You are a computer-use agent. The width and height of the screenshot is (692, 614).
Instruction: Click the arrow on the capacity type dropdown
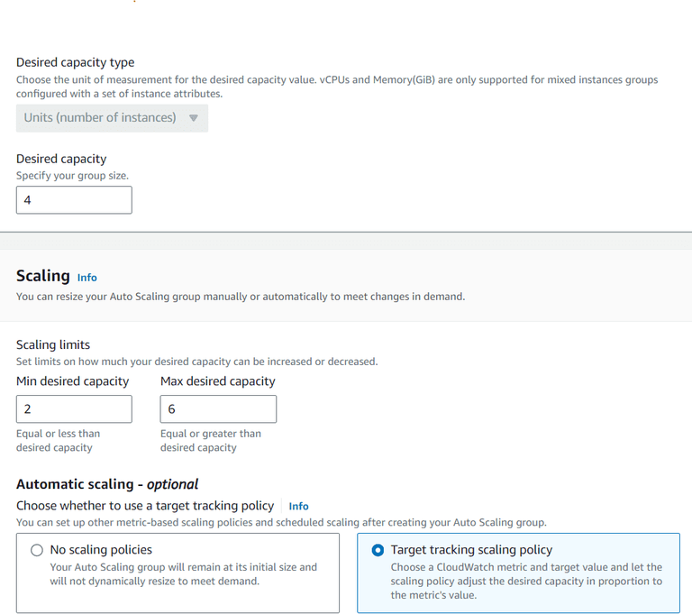click(193, 118)
